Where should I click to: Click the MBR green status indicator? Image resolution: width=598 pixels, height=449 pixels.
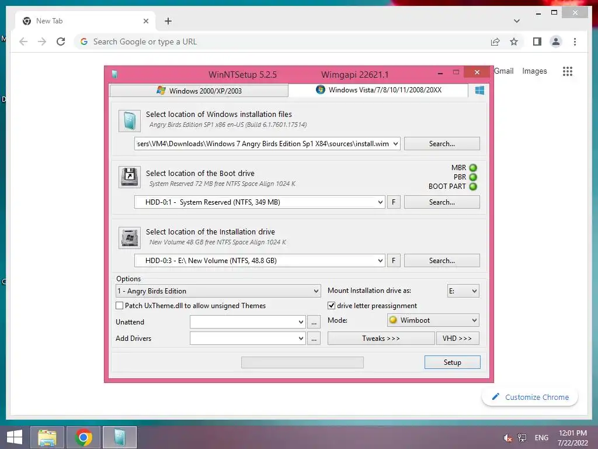(473, 168)
